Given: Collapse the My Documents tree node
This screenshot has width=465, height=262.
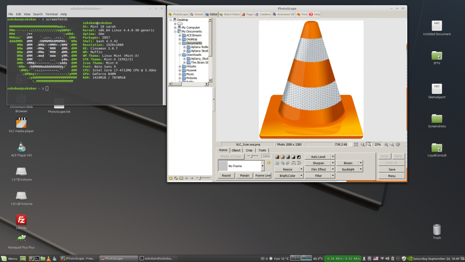Looking at the screenshot, I should coord(175,32).
